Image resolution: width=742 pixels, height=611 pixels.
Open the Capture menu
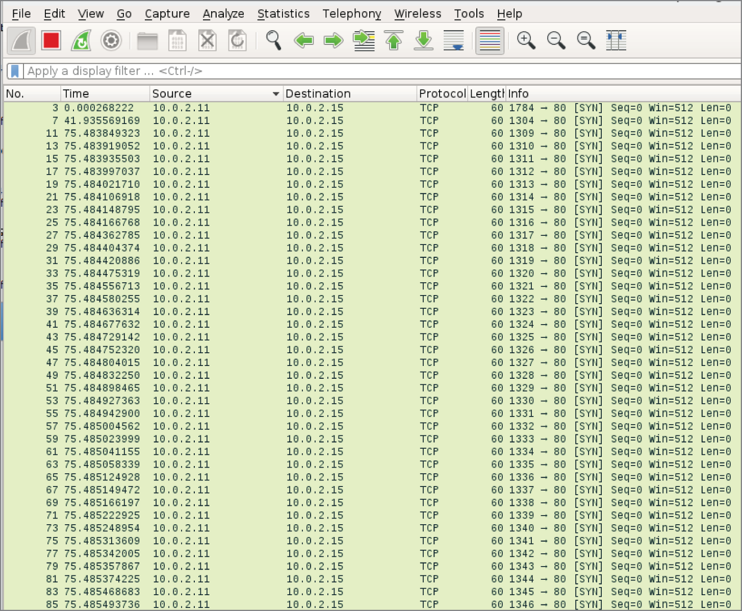coord(167,14)
